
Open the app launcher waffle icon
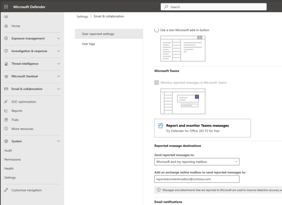pyautogui.click(x=6, y=7)
